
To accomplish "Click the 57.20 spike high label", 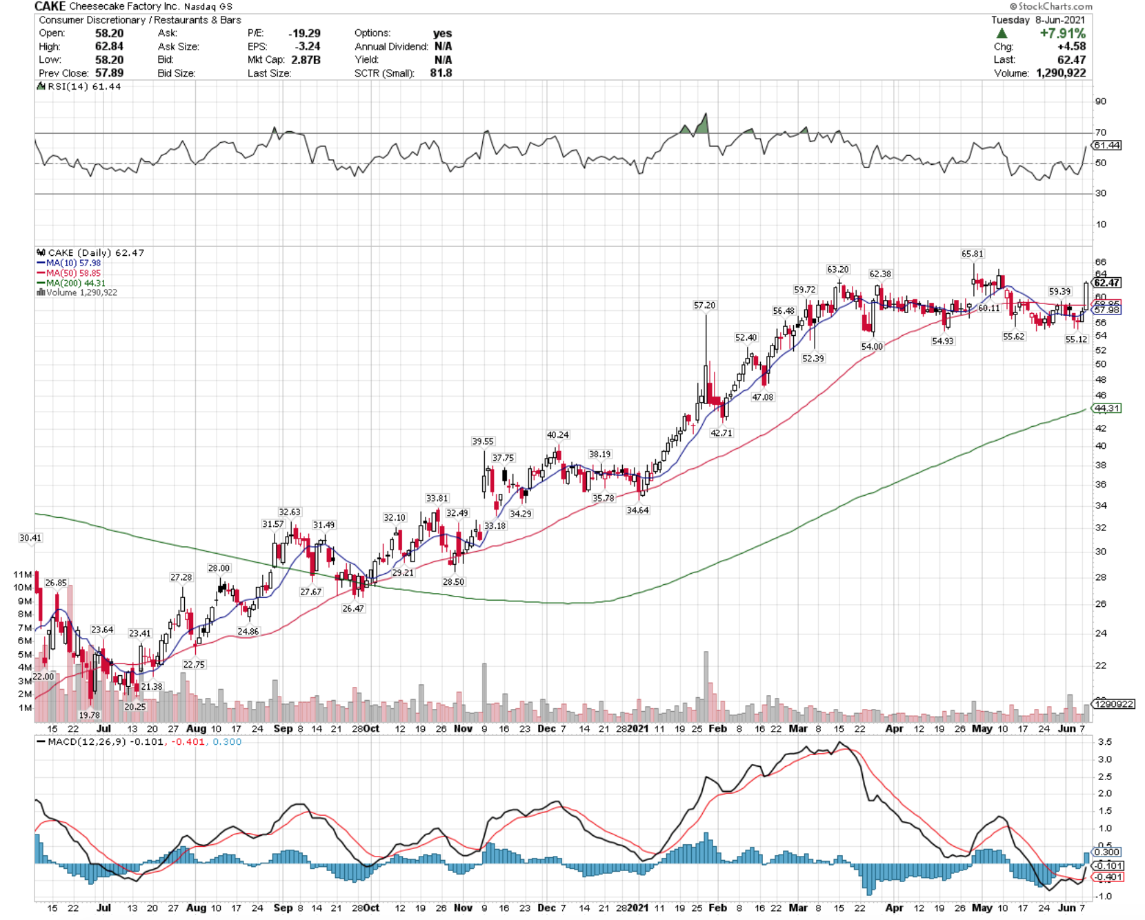I will 704,305.
